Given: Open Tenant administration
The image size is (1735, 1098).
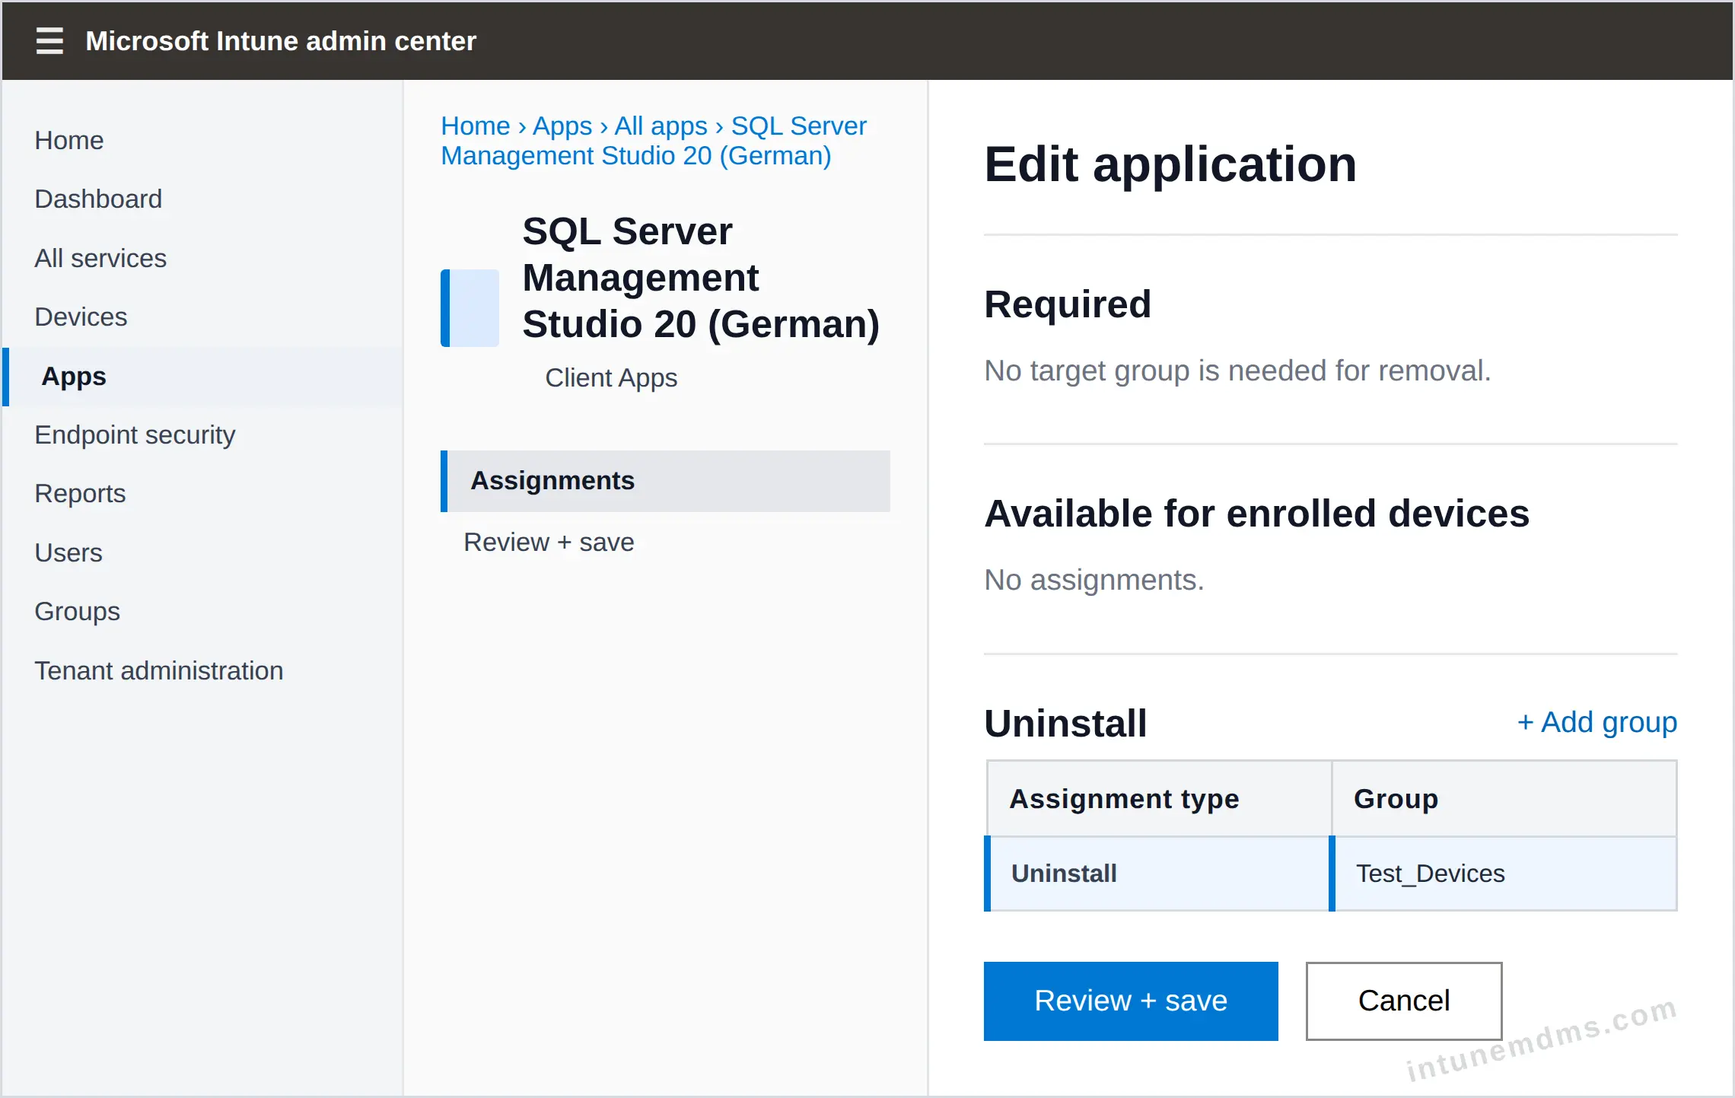Looking at the screenshot, I should coord(159,670).
